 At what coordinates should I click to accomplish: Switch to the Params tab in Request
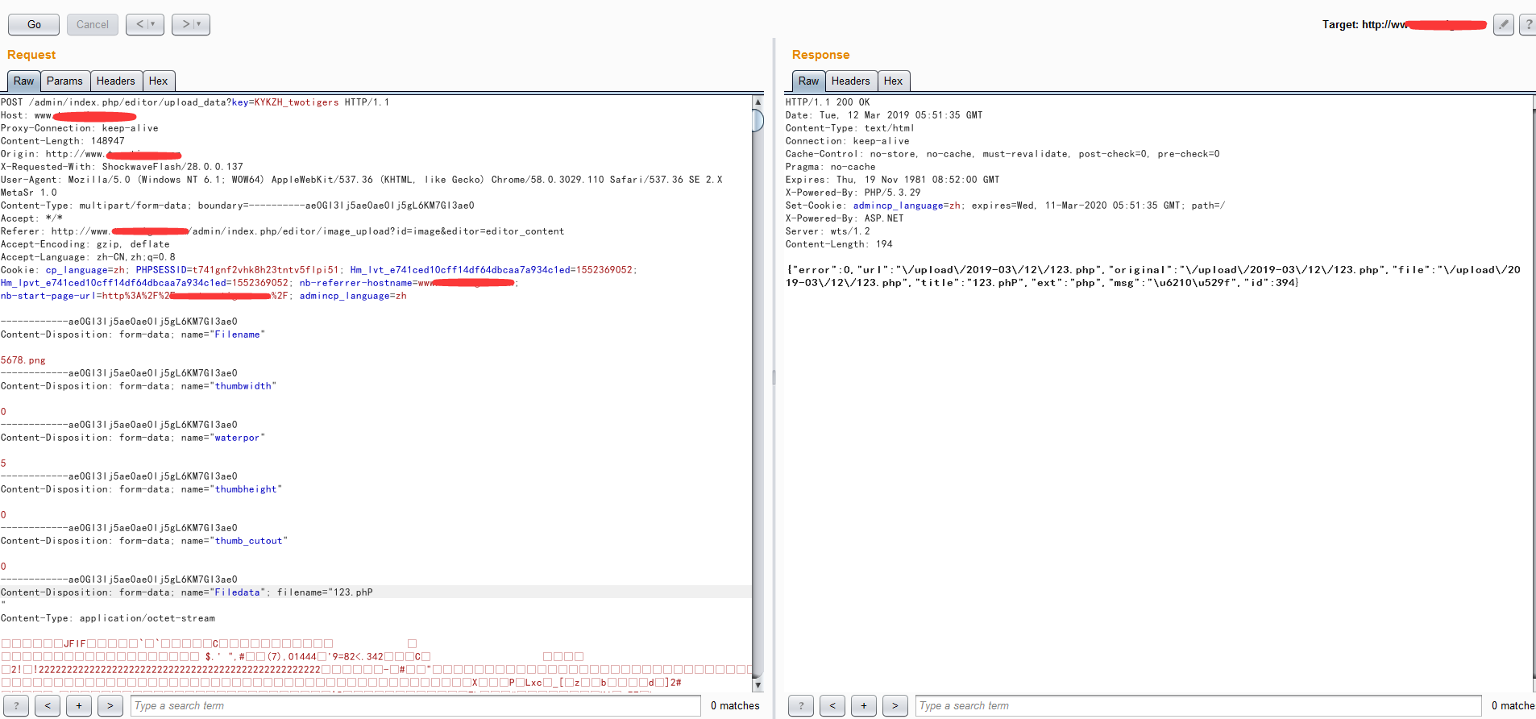tap(64, 81)
